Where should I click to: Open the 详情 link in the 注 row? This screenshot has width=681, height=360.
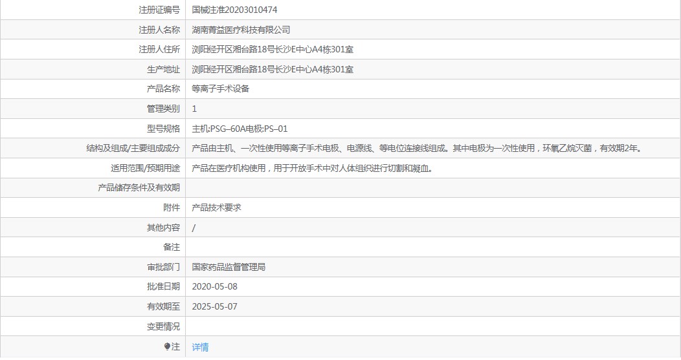(x=200, y=347)
